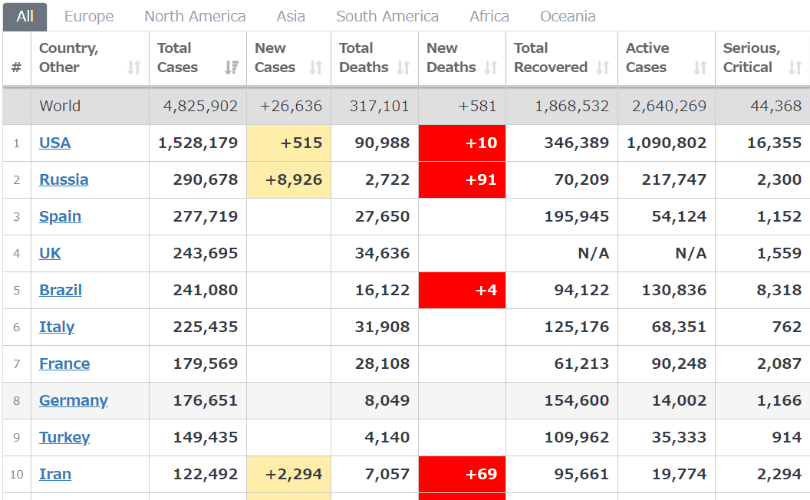Sort by Country, Other column arrows

133,67
